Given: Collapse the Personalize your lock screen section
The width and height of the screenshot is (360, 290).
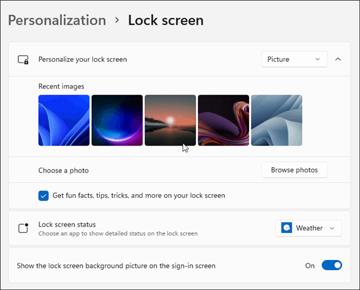Looking at the screenshot, I should click(x=338, y=59).
